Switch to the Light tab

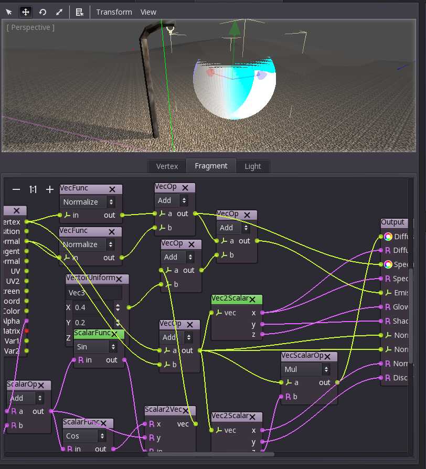pyautogui.click(x=253, y=166)
